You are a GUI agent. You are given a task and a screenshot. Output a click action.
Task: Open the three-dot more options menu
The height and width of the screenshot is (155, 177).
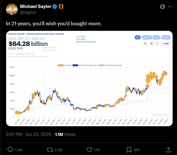pos(170,6)
